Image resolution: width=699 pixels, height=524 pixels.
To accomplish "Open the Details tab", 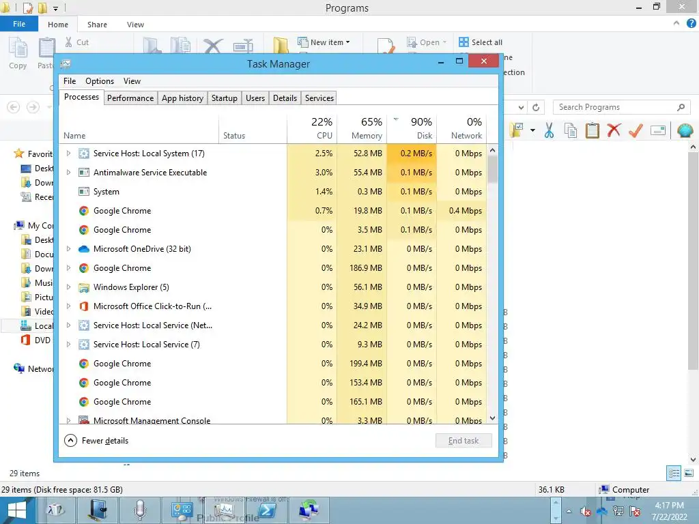I will tap(285, 98).
